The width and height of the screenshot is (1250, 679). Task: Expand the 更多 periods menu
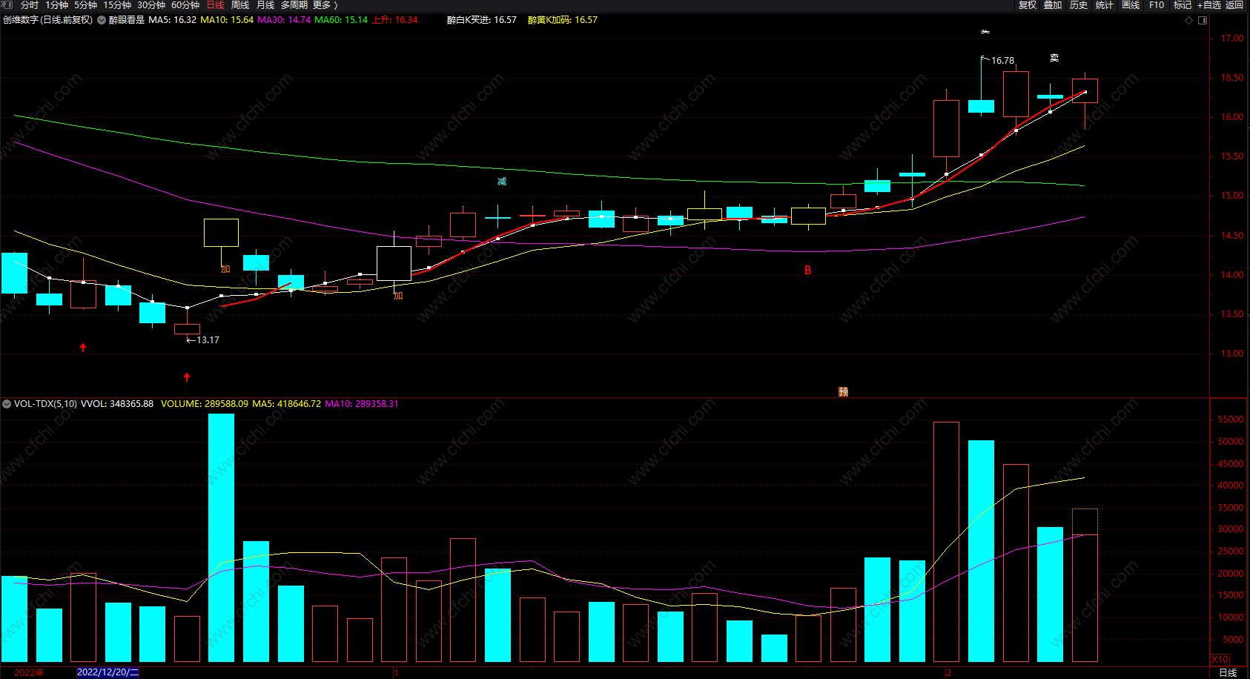pos(325,5)
